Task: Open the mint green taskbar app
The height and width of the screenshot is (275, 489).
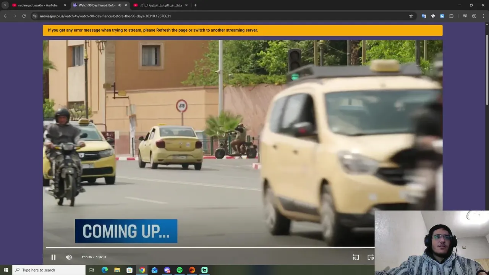Action: [x=205, y=270]
